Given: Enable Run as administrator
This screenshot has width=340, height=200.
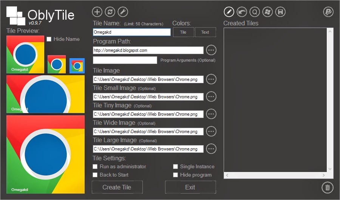Looking at the screenshot, I should pos(95,166).
